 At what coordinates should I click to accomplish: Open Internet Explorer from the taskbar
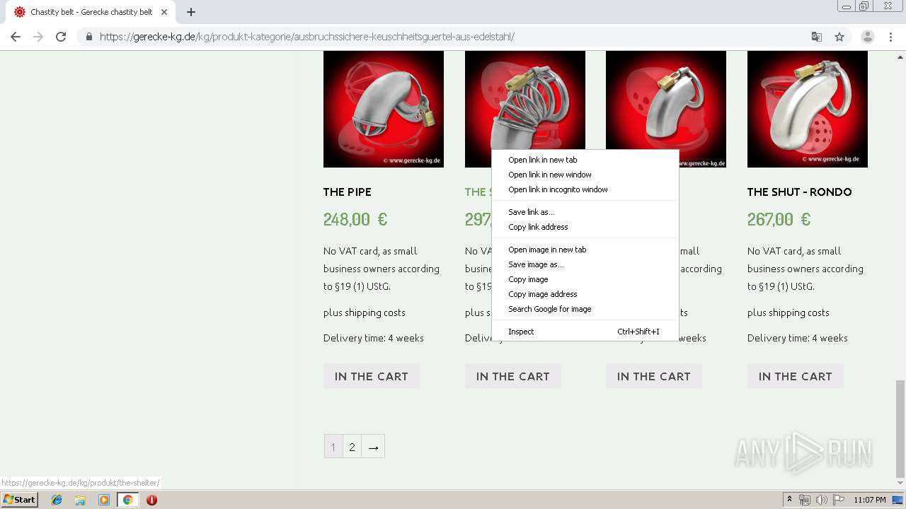tap(57, 500)
